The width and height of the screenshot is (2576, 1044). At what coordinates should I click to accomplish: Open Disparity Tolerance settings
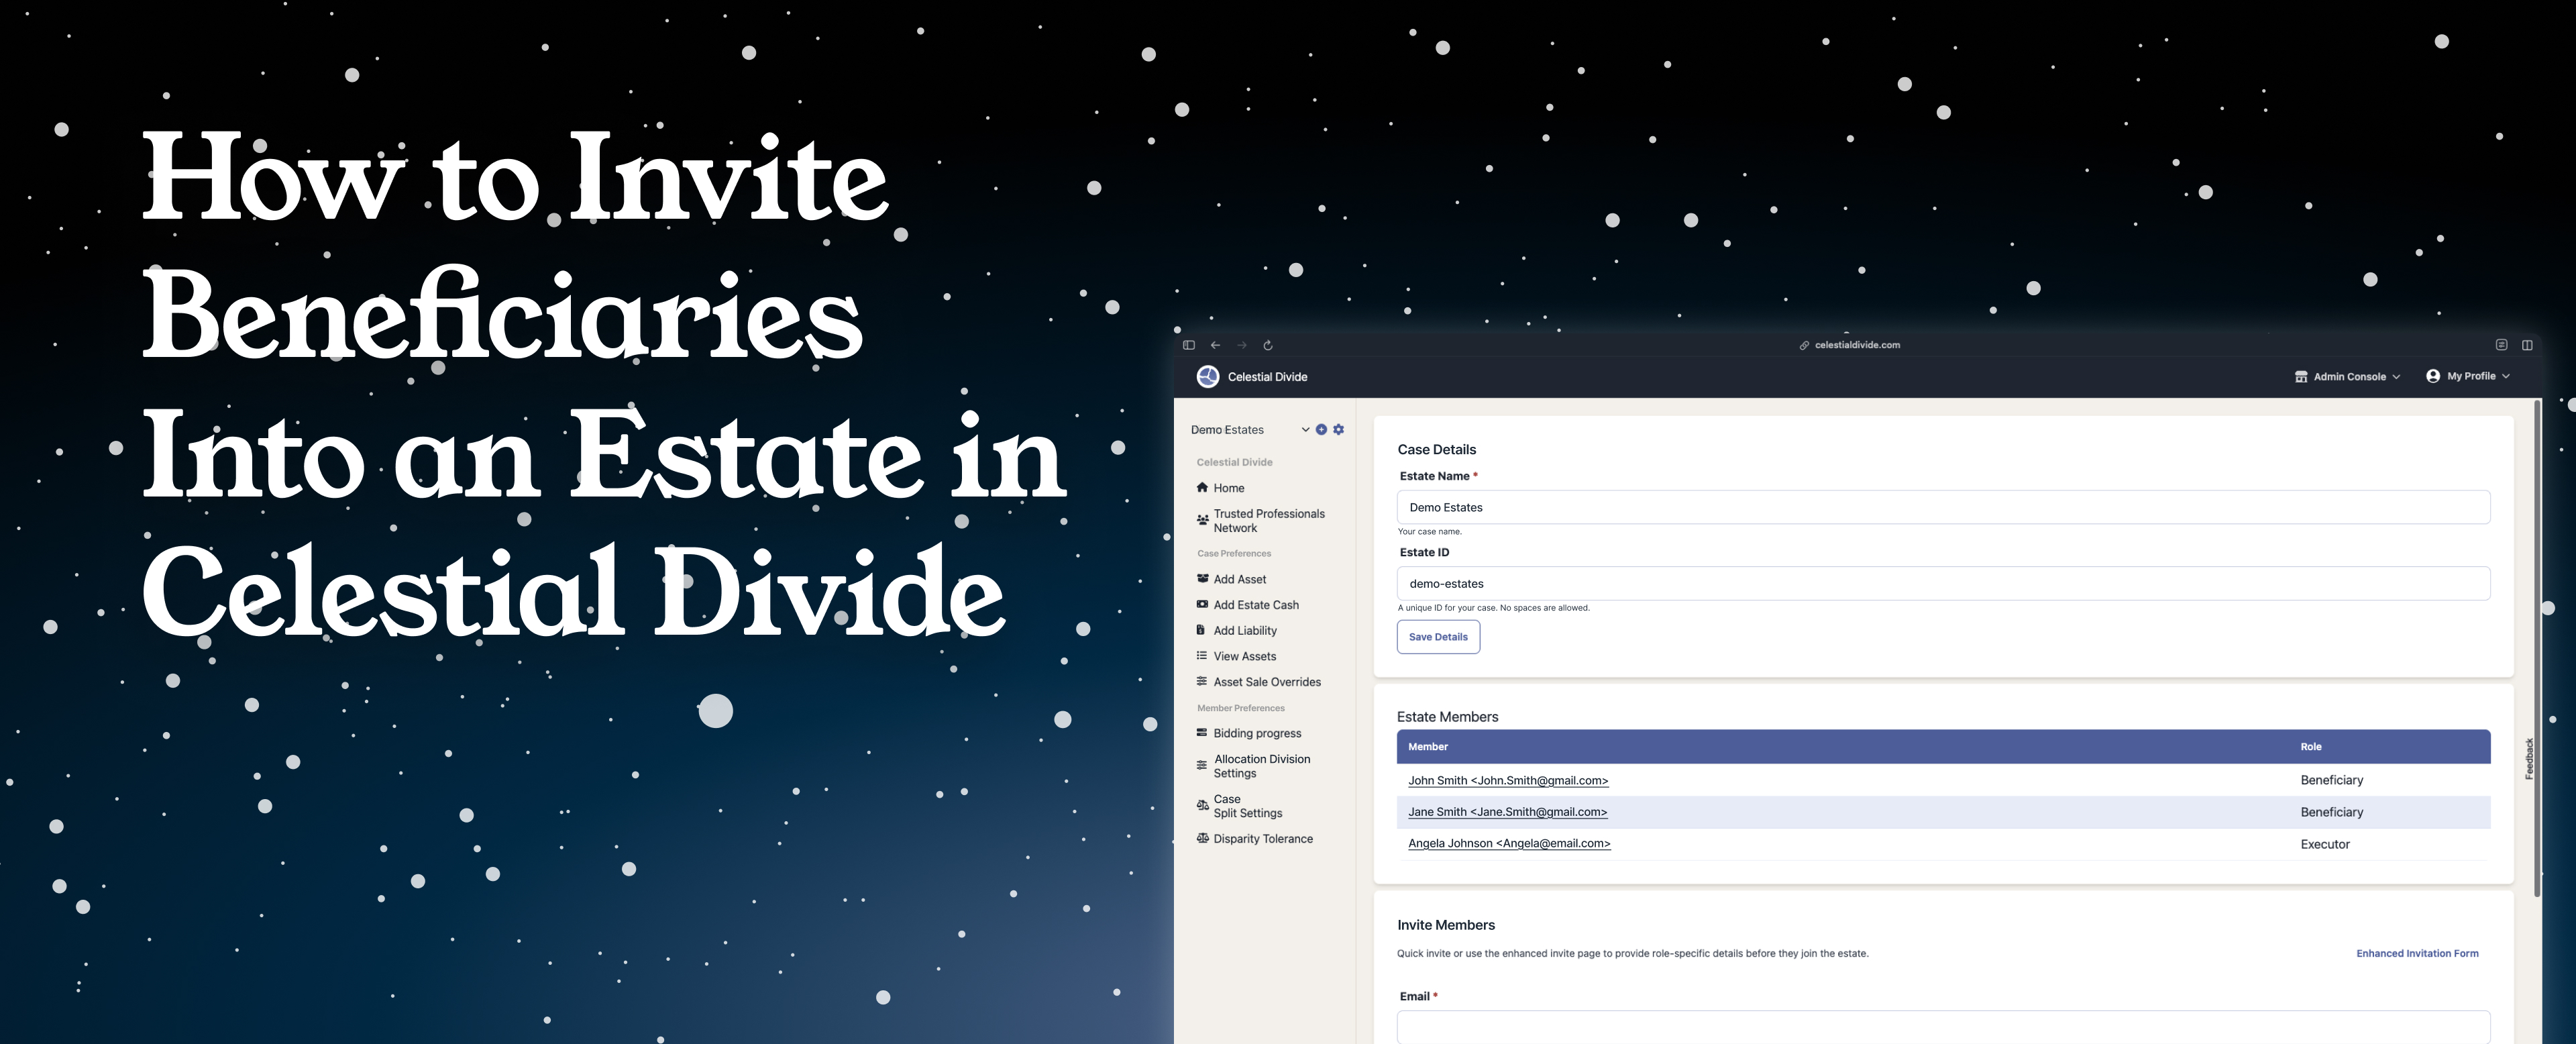(x=1263, y=839)
